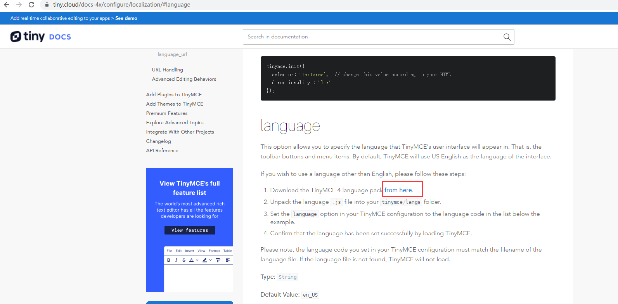Click the 'directionality' code line

click(x=301, y=83)
